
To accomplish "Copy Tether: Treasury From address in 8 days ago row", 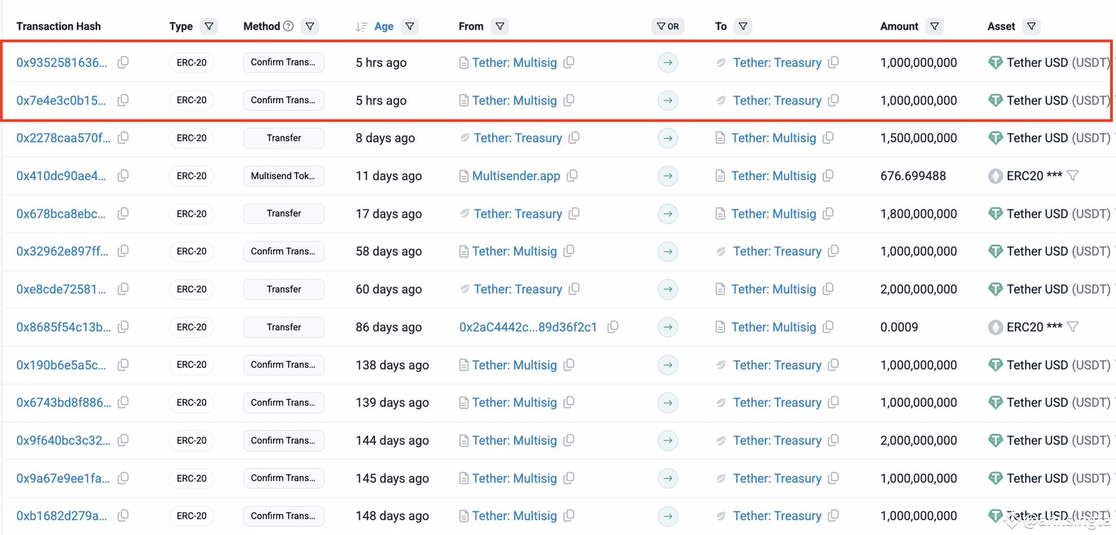I will tap(574, 138).
